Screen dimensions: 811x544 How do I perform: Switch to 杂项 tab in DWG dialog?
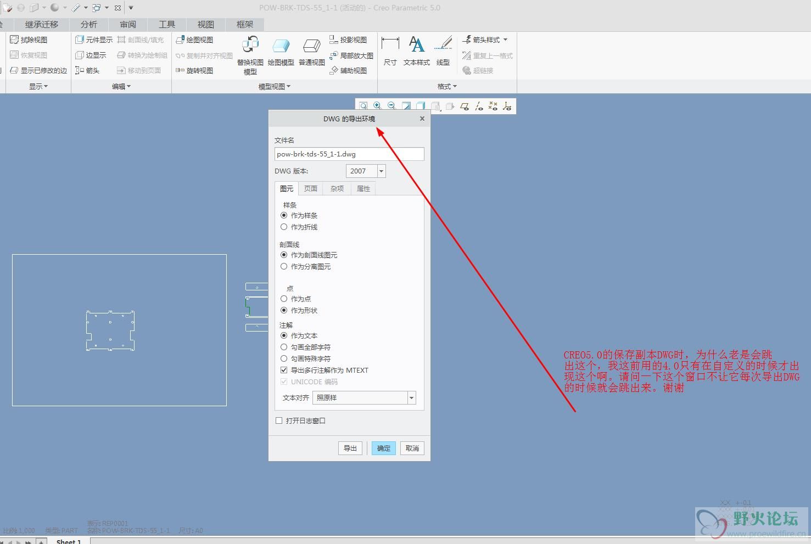tap(337, 188)
